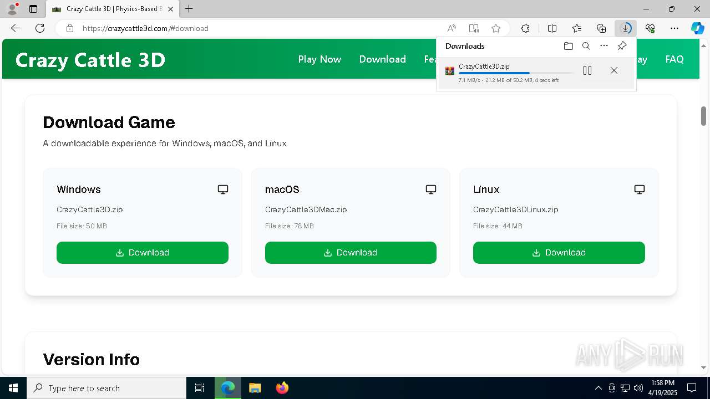Download the Linux version
Screen dimensions: 710x399
[x=559, y=253]
